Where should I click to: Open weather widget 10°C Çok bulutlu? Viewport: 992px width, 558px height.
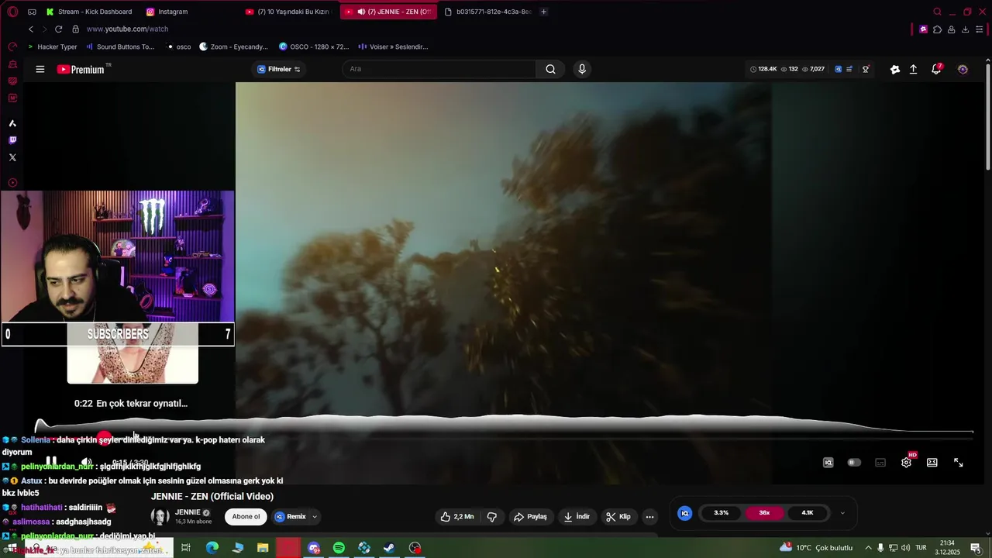coord(816,548)
